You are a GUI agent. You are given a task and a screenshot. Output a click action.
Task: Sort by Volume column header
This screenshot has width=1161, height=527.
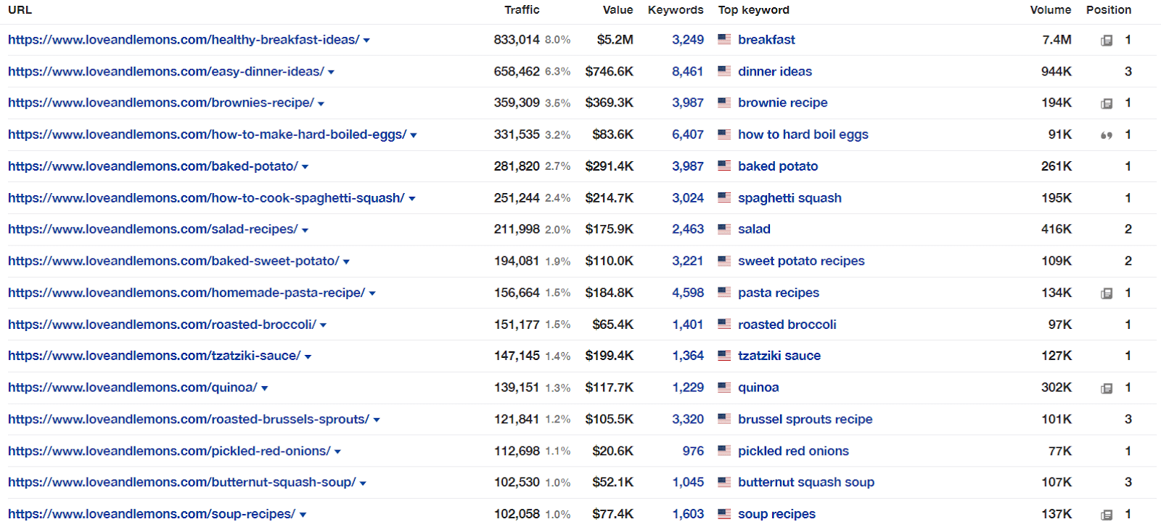coord(1051,9)
